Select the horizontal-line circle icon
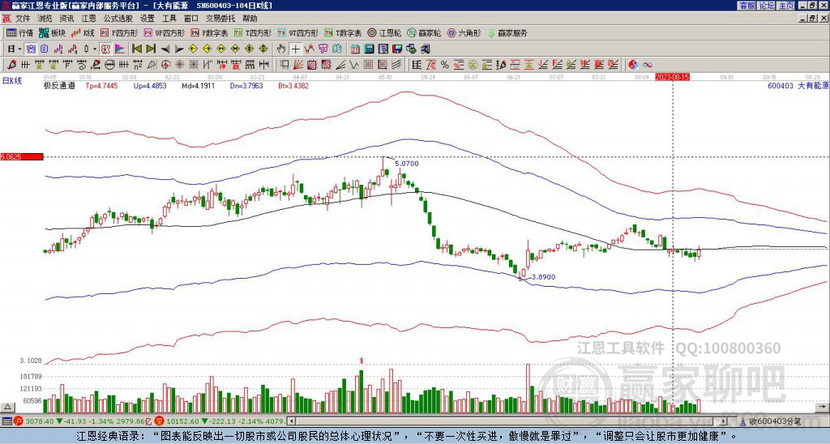The height and width of the screenshot is (444, 830). (110, 65)
